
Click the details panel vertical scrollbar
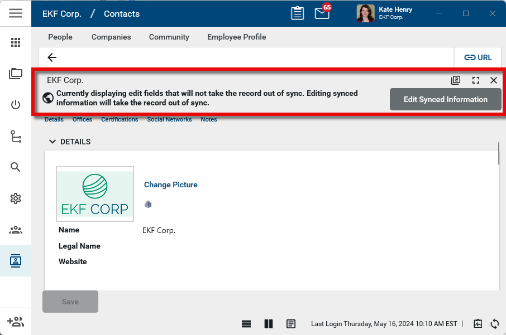coord(499,154)
